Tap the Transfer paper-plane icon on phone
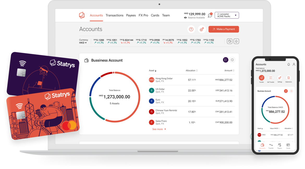 (261, 78)
